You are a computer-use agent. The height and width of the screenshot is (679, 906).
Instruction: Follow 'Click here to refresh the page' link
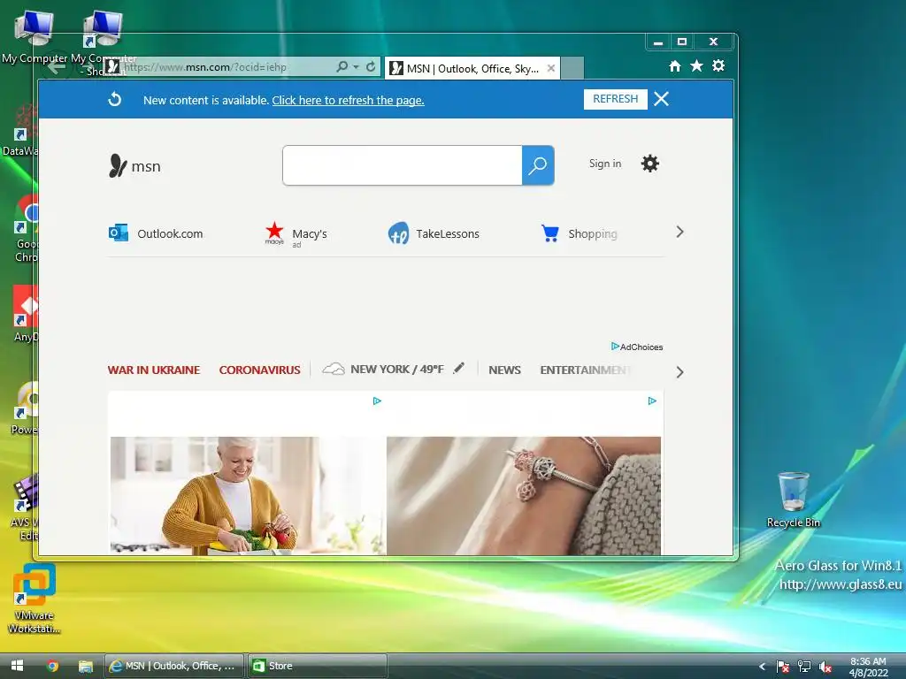pos(348,101)
